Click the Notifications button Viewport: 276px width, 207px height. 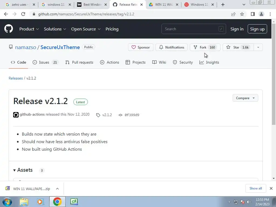pos(171,47)
